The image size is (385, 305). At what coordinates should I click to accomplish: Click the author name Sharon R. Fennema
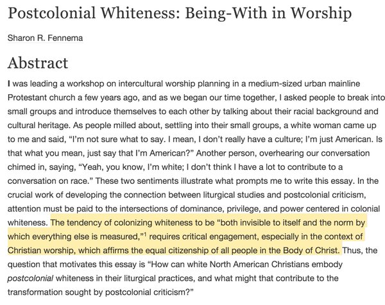coord(45,38)
